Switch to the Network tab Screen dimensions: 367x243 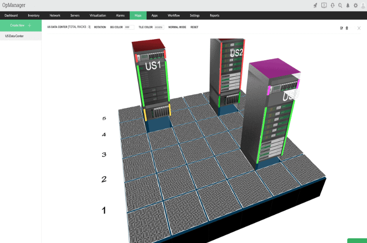(x=55, y=16)
